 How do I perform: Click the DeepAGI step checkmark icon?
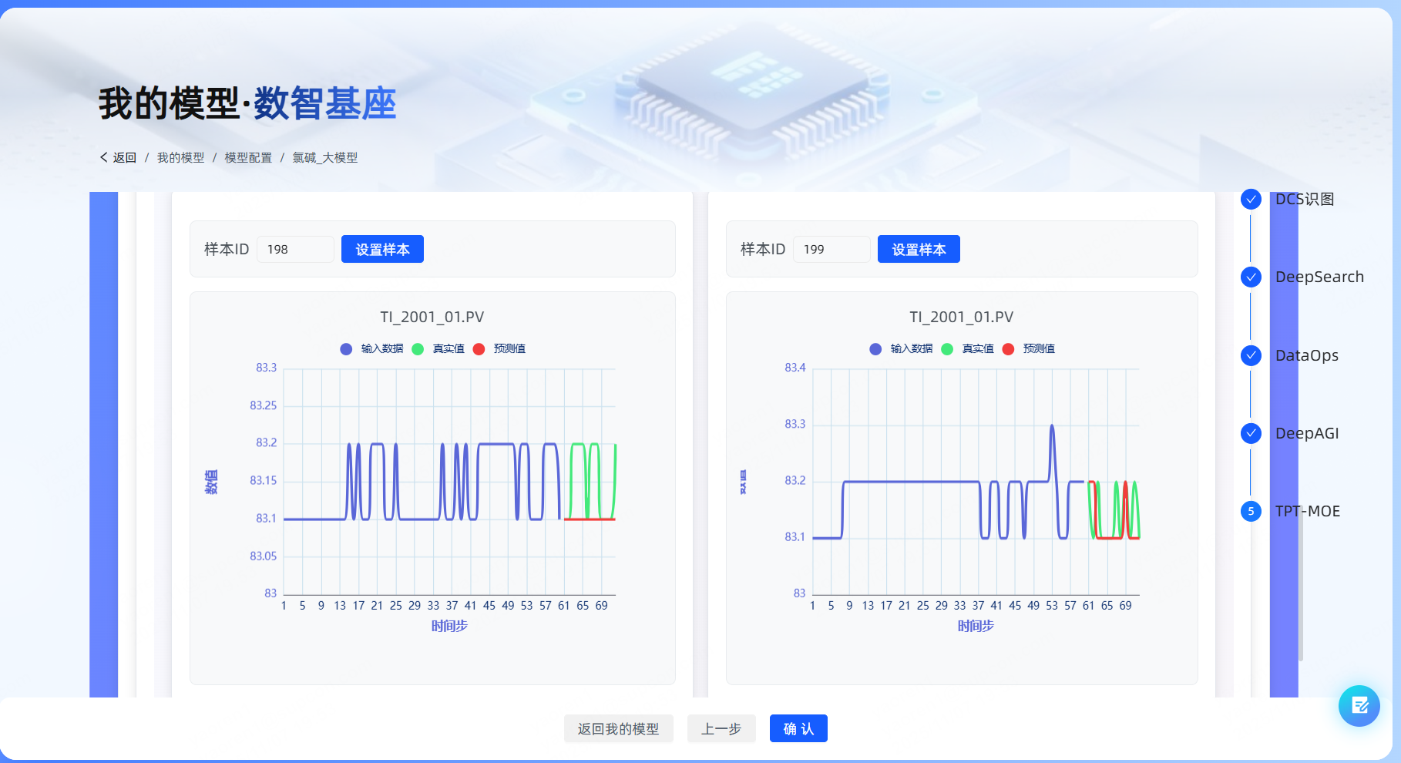tap(1251, 433)
